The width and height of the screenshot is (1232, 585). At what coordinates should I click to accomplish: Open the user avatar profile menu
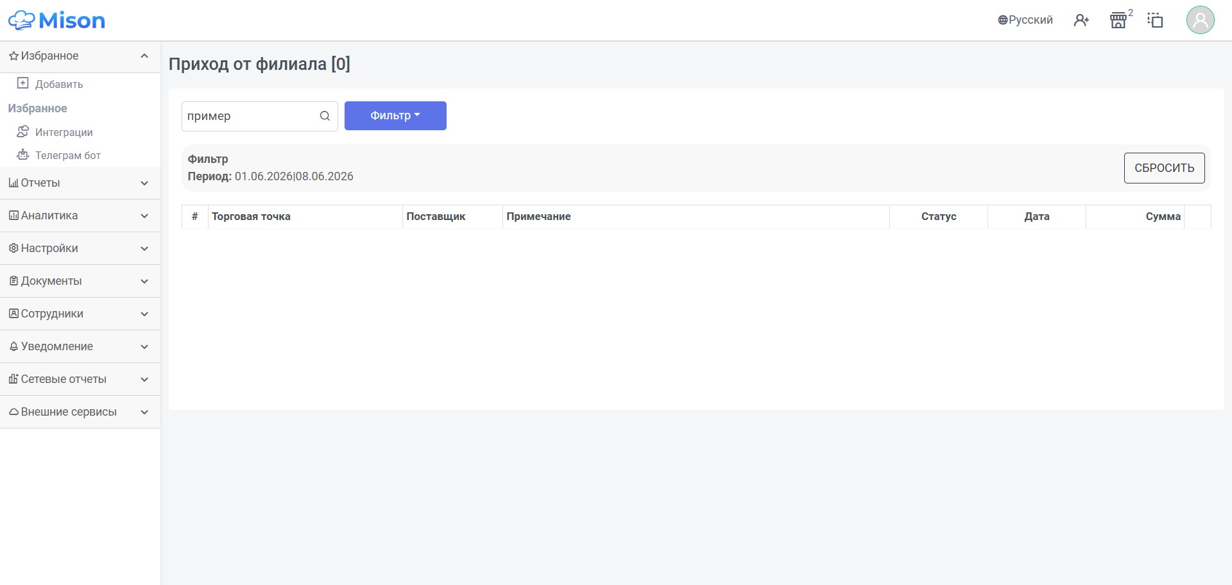coord(1200,20)
